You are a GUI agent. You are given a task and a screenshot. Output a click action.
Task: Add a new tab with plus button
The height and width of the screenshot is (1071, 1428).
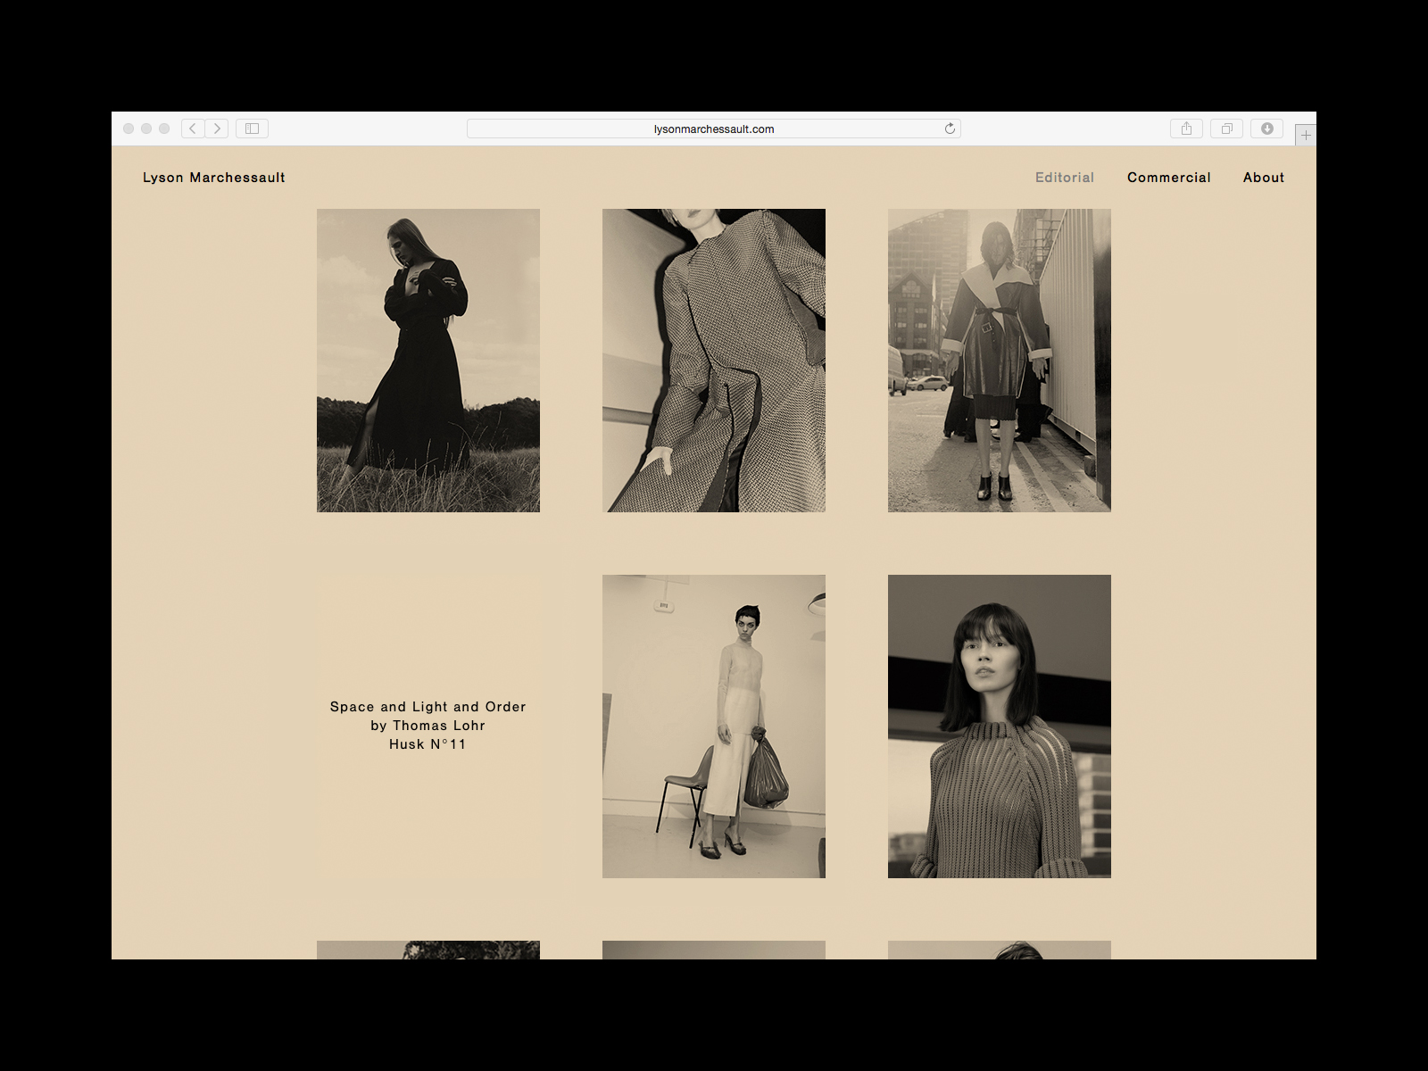[1306, 135]
